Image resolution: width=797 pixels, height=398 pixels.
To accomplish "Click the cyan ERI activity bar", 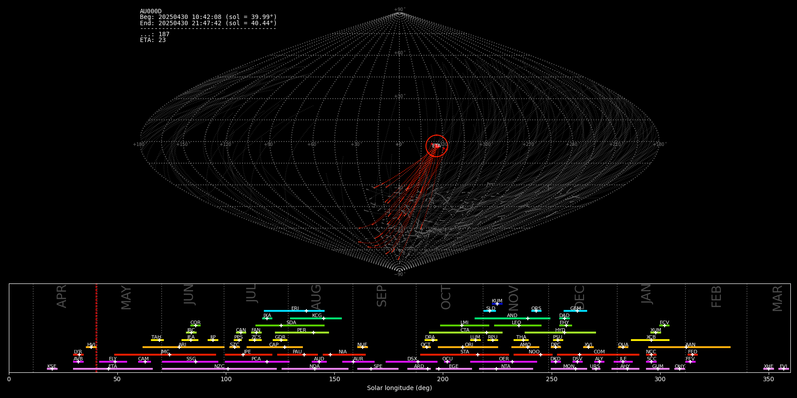I will tap(294, 311).
